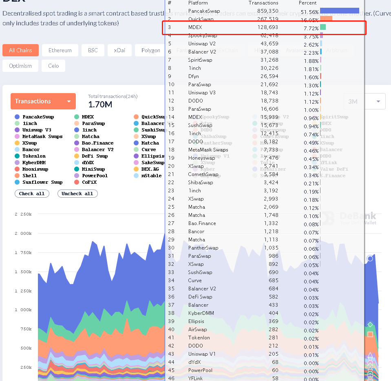
Task: Click Honeyswap row in tooltip list
Action: click(264, 158)
